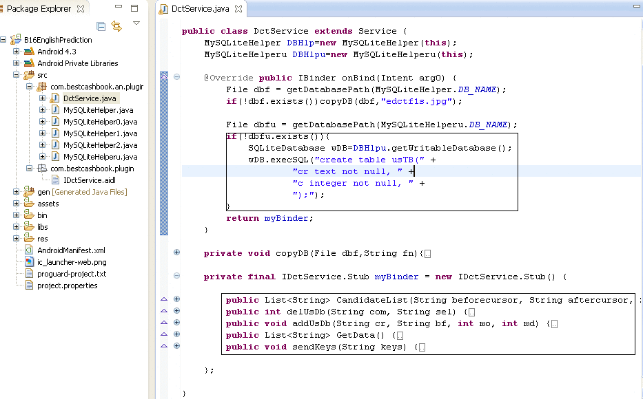Collapse the B16EnglishPrediction project node

pos(3,40)
